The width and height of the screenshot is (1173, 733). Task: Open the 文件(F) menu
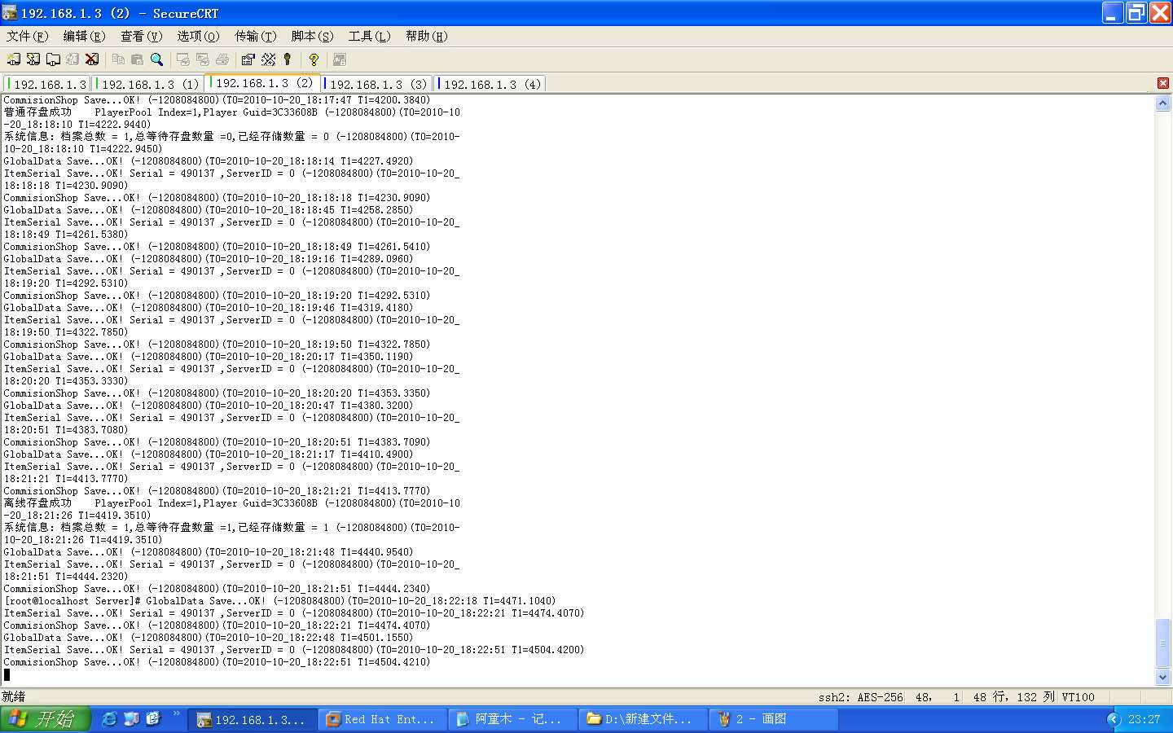27,36
